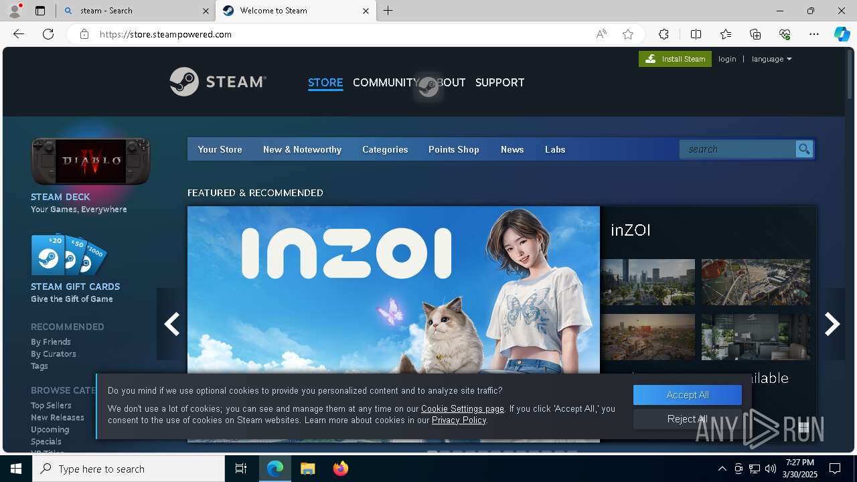Refresh the page with reload icon
857x482 pixels.
(x=48, y=34)
